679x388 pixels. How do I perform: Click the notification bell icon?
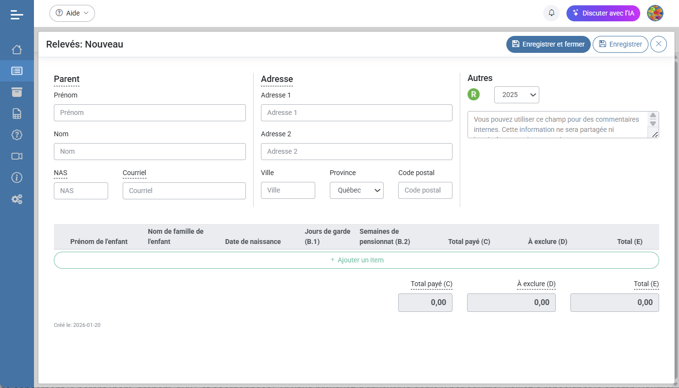click(551, 13)
